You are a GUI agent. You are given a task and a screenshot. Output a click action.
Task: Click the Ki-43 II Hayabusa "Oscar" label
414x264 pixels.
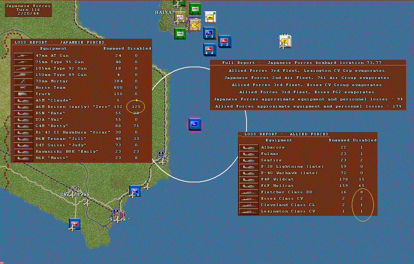[x=73, y=132]
